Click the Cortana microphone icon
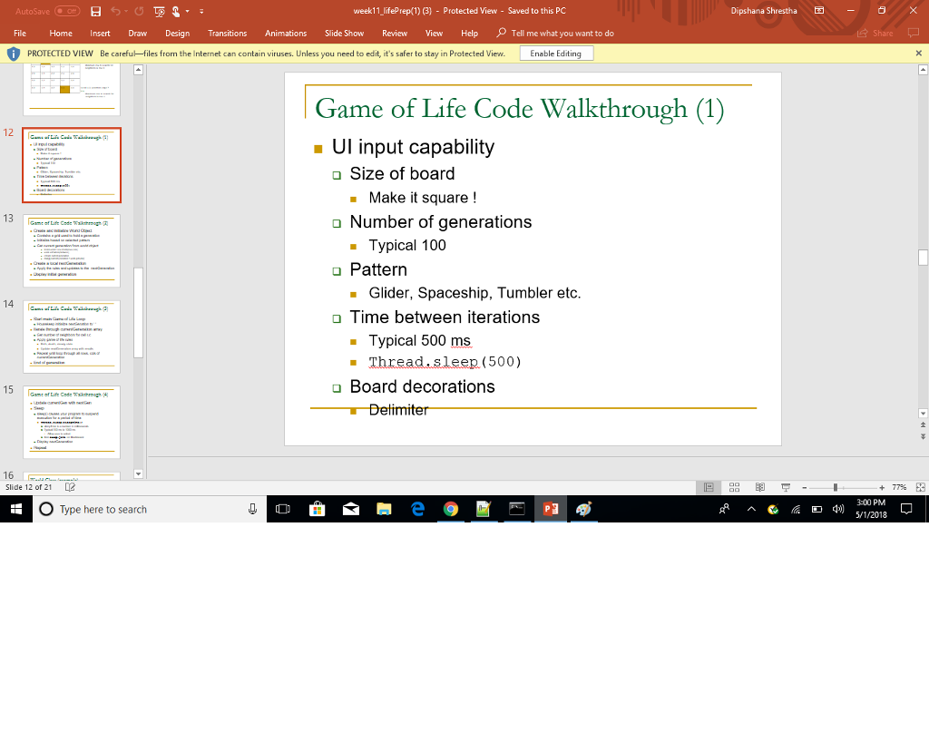 tap(252, 510)
